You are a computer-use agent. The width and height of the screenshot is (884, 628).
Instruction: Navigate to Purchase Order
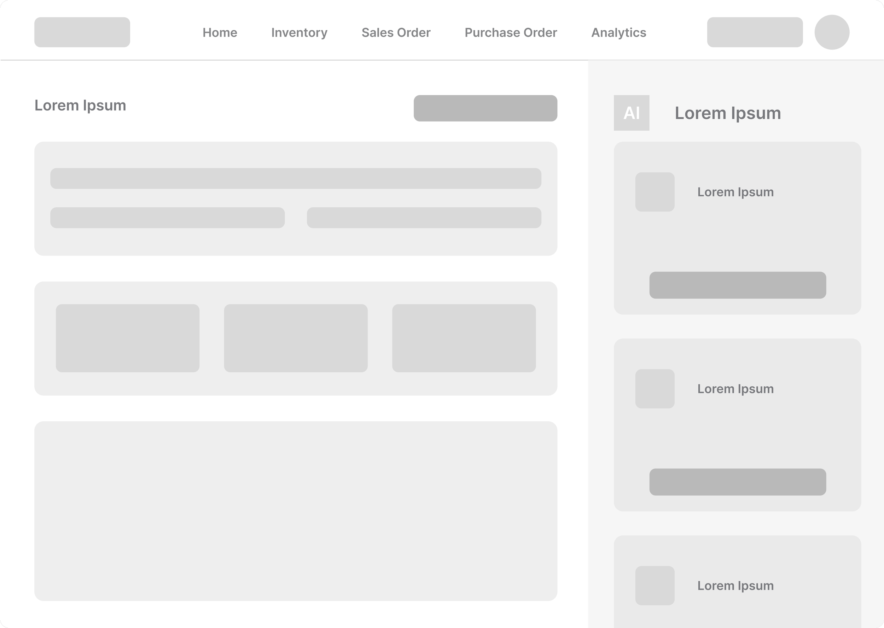pyautogui.click(x=511, y=32)
